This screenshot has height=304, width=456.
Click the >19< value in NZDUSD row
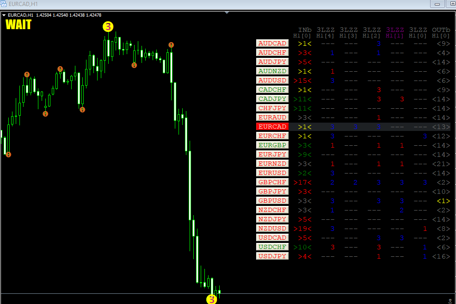click(302, 229)
